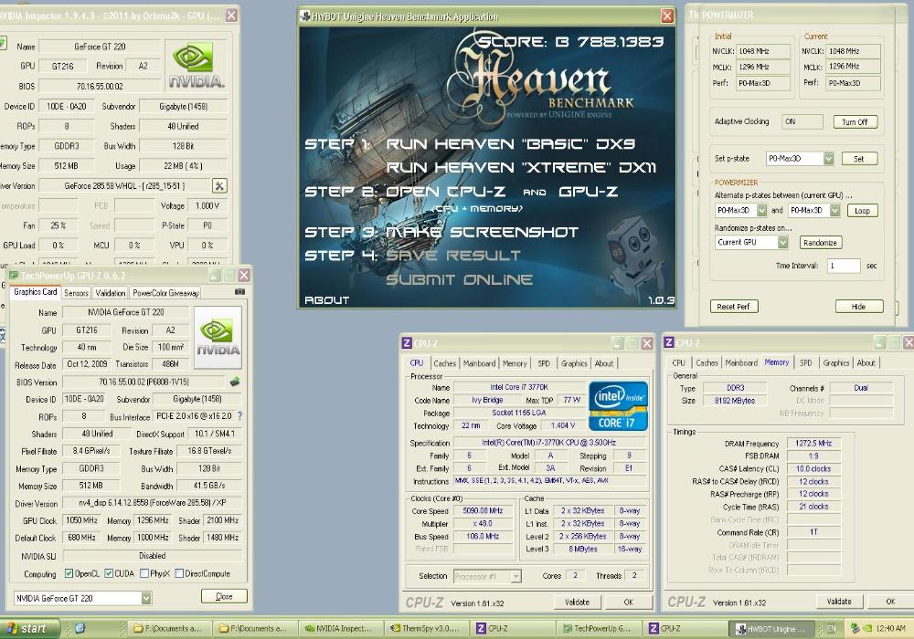The image size is (914, 639).
Task: Click the Time Interval input field
Action: (x=844, y=266)
